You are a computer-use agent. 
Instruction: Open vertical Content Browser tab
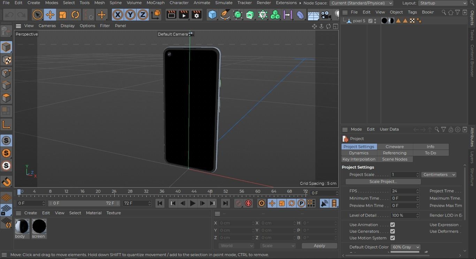click(x=472, y=61)
